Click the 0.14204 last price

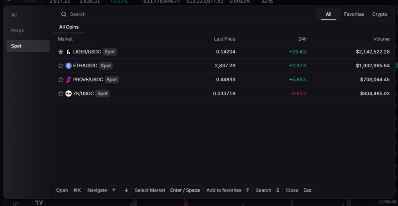tap(226, 52)
